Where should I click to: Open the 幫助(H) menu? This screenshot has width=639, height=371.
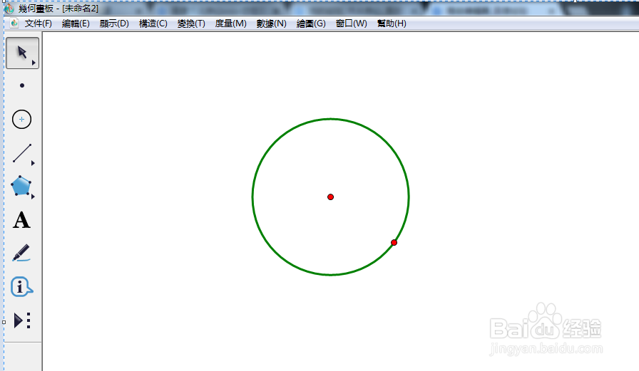(392, 23)
